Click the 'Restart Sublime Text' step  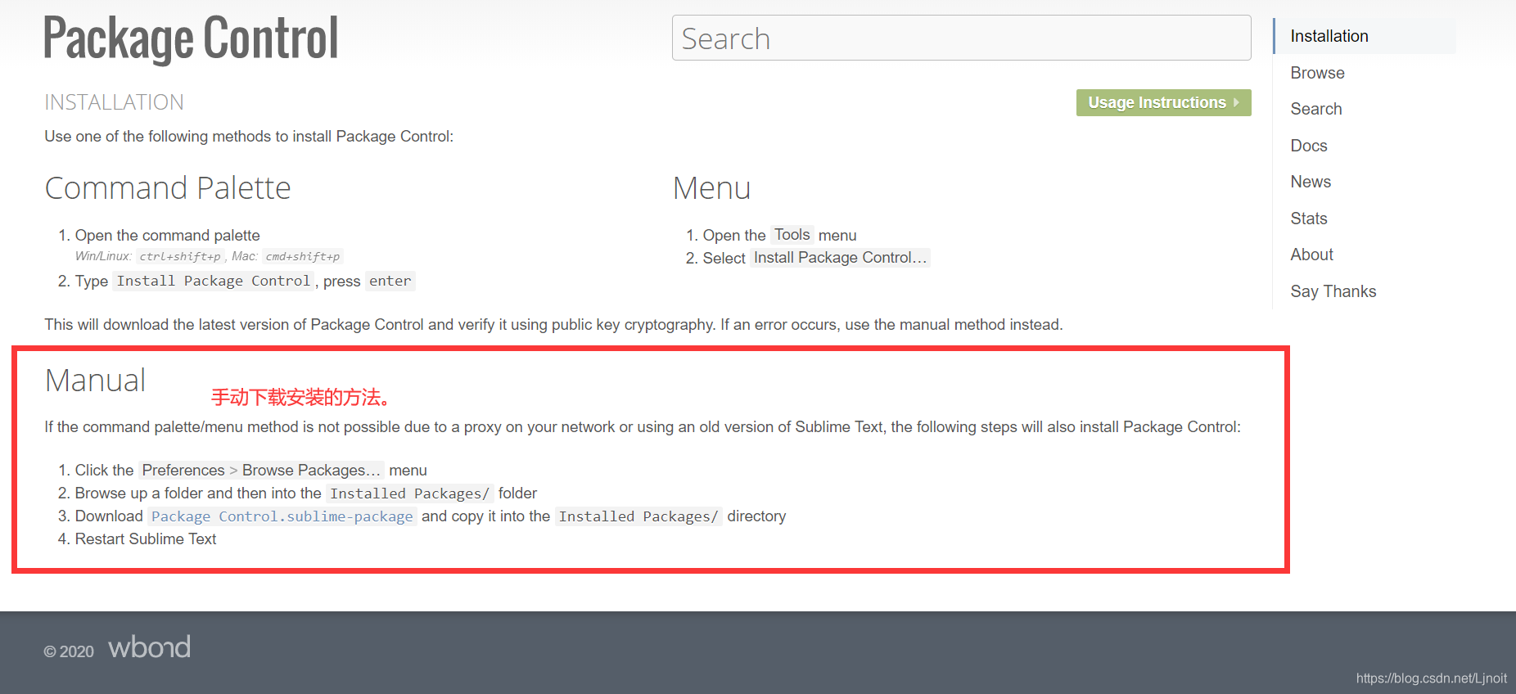click(x=146, y=539)
